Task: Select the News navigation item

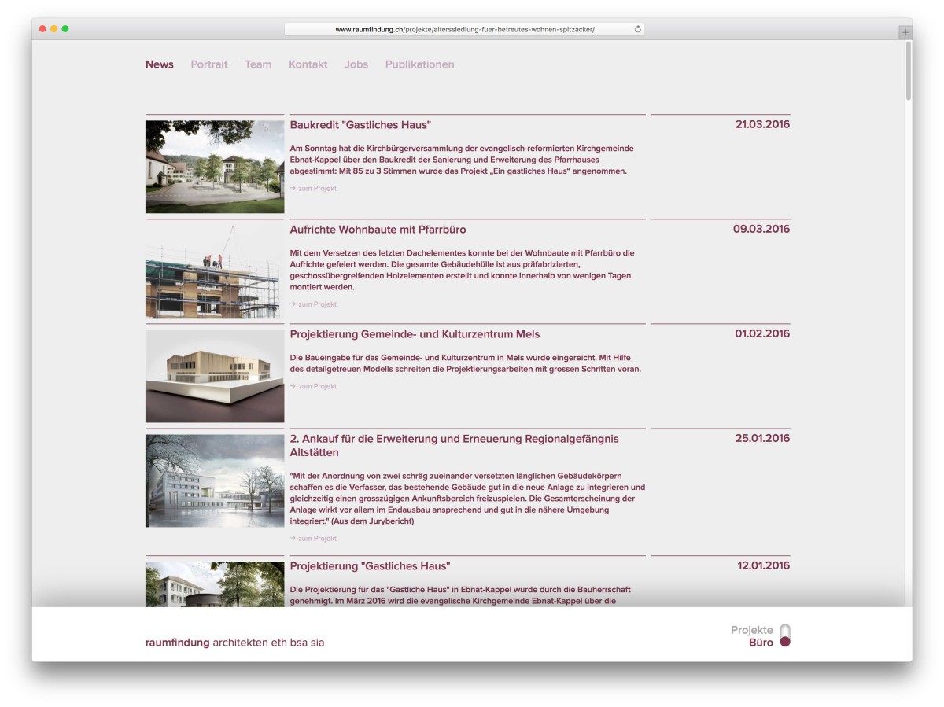Action: pyautogui.click(x=159, y=64)
